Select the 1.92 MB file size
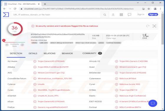This screenshot has height=111, width=165. coord(96,36)
